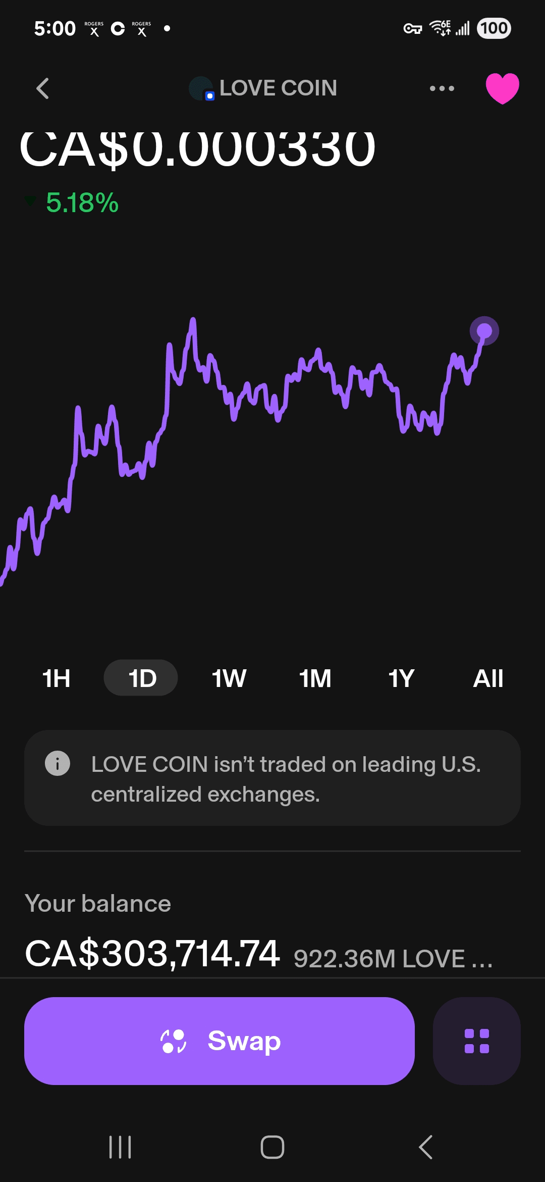
Task: Tap the LOVE COIN token logo
Action: pyautogui.click(x=201, y=88)
